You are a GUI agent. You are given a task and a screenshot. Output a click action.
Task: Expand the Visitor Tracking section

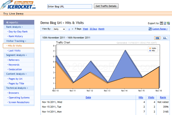pos(16,41)
